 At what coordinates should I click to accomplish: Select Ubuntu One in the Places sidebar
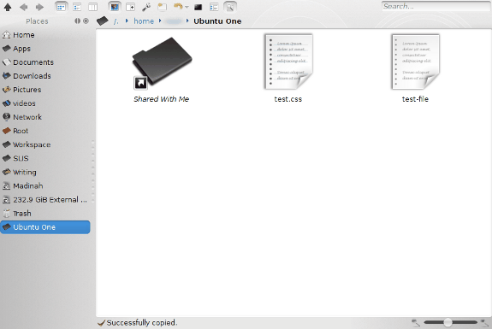(x=45, y=227)
